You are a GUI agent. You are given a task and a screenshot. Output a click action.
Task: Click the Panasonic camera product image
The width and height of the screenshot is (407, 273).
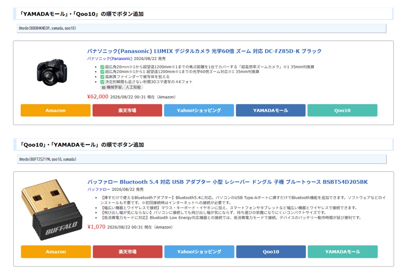(x=52, y=72)
